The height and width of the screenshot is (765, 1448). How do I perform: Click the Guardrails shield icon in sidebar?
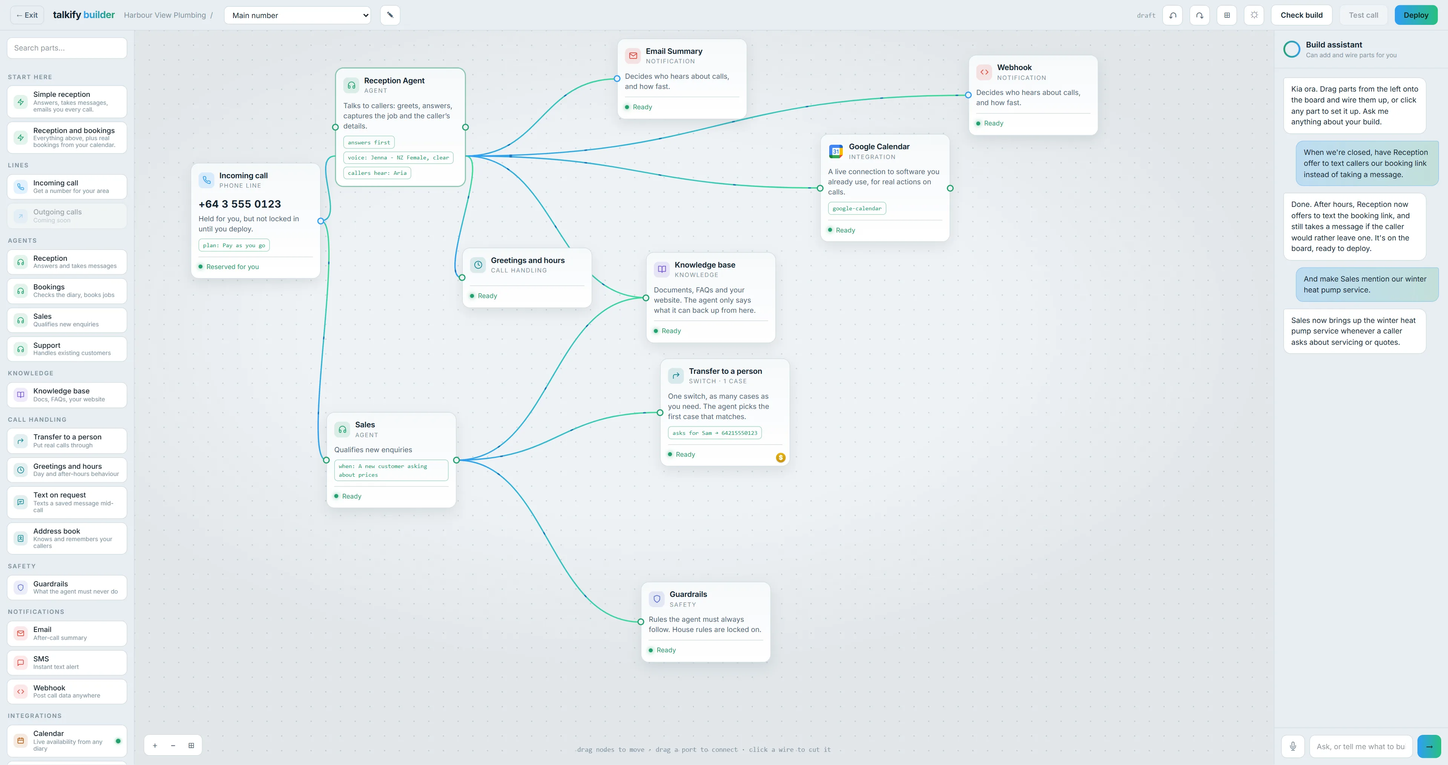pos(21,588)
